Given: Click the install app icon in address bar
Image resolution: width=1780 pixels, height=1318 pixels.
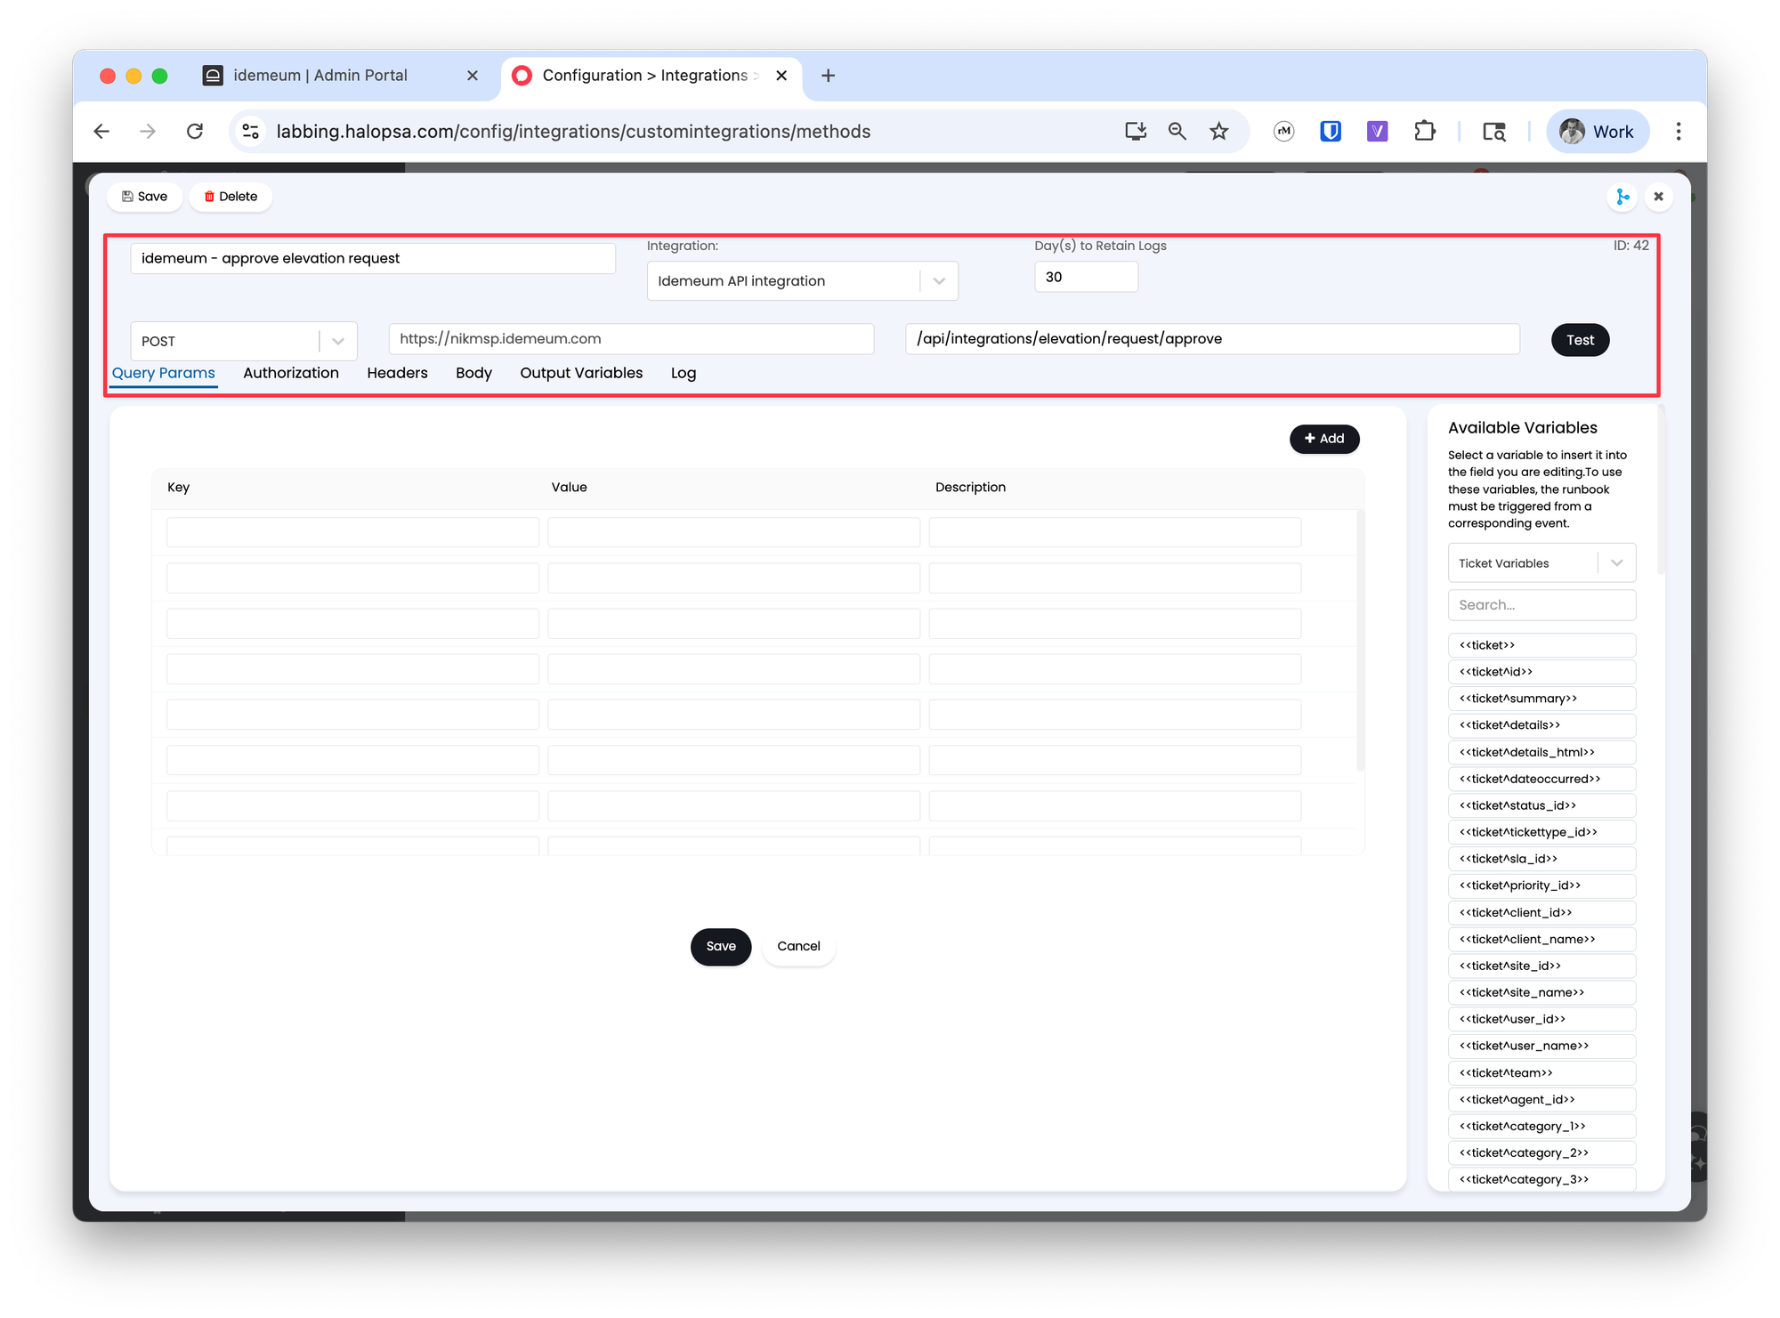Looking at the screenshot, I should [x=1135, y=132].
